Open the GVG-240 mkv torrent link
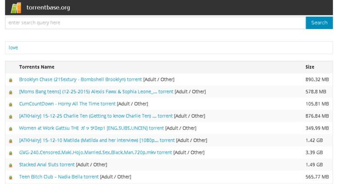Screen dimensions: 338x184 (x=96, y=153)
